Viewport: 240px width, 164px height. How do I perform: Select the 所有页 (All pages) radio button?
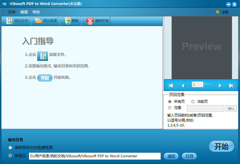[x=169, y=102]
